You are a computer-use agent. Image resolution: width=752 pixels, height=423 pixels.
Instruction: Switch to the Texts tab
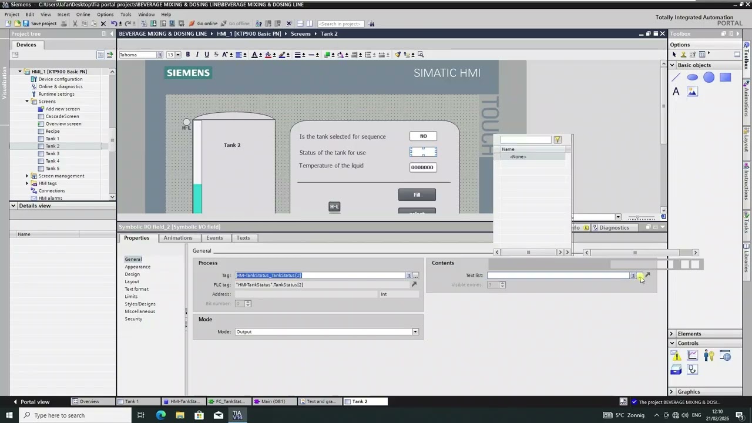pos(243,238)
